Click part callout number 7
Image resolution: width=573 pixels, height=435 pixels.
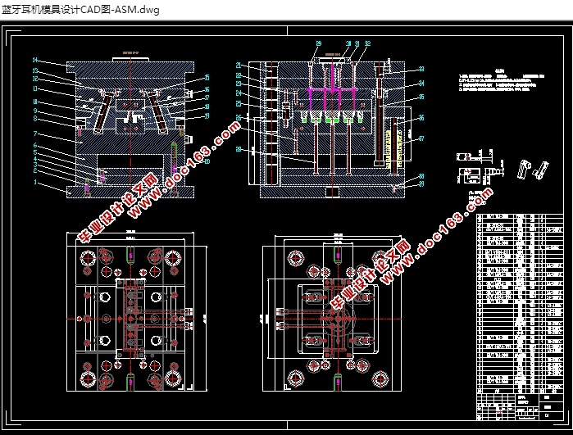coord(35,134)
